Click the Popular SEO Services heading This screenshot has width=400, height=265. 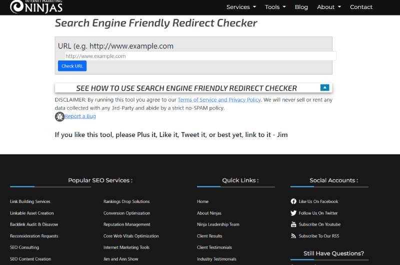100,180
